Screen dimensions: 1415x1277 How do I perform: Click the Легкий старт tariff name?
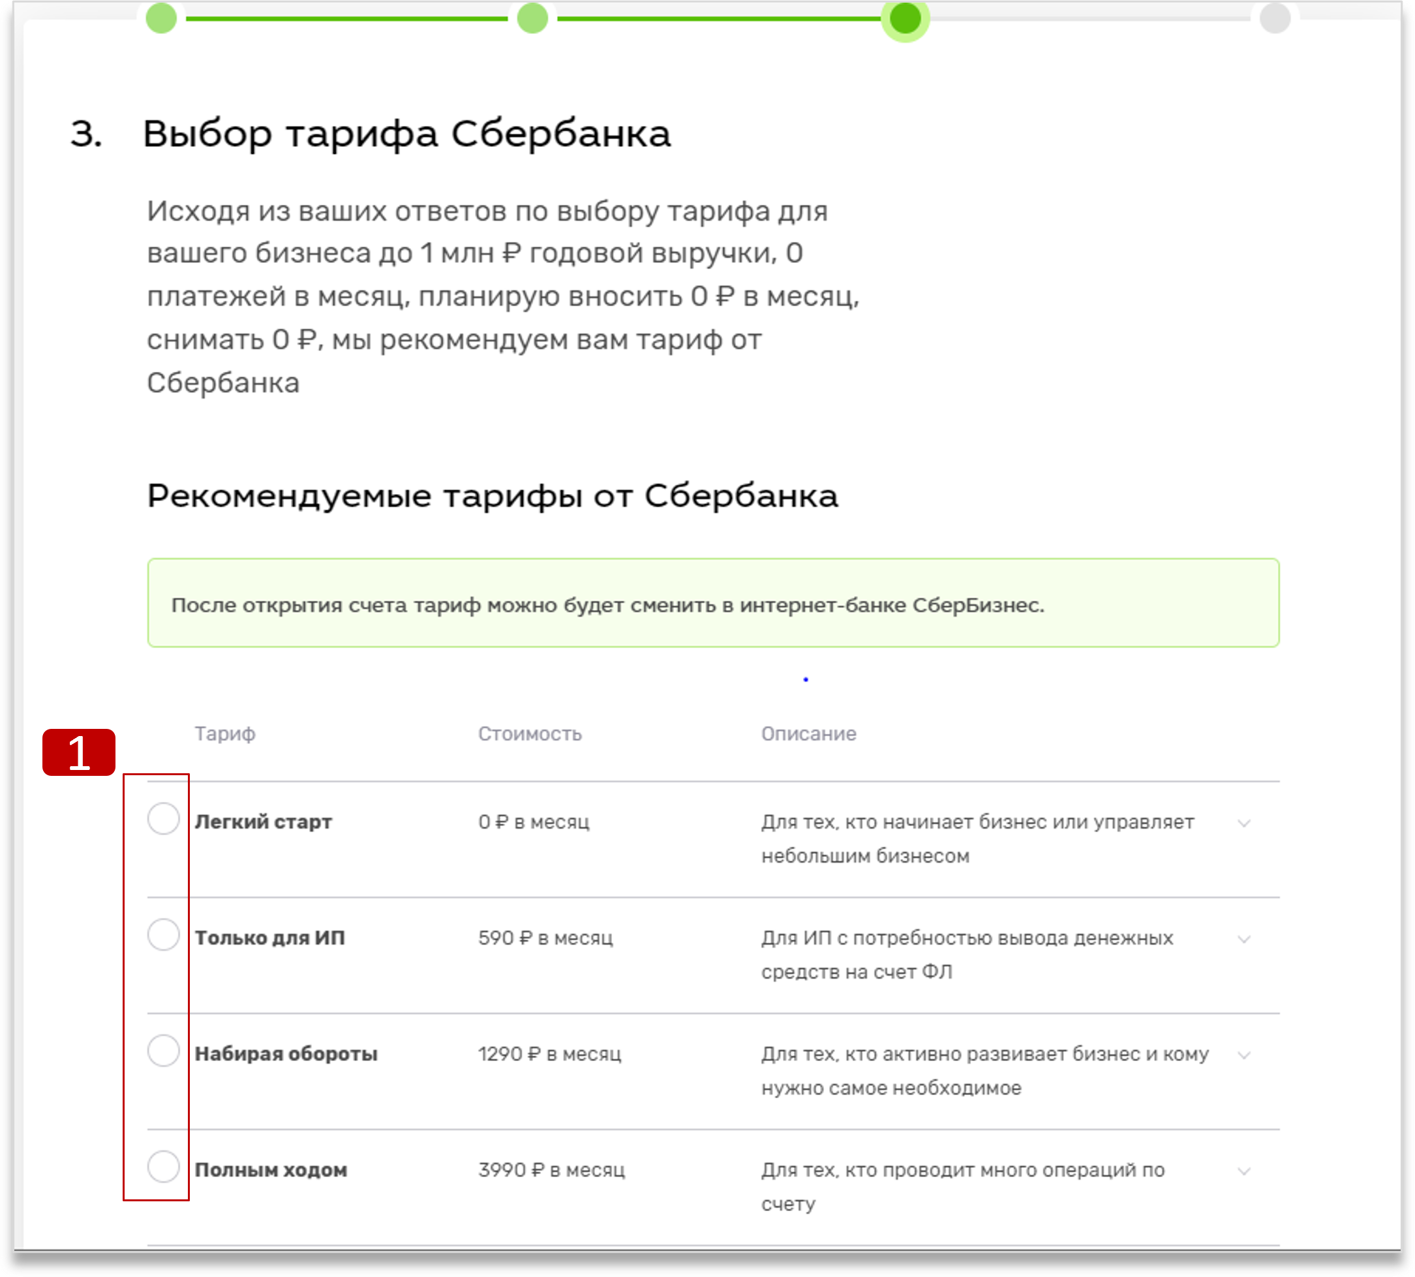click(263, 821)
